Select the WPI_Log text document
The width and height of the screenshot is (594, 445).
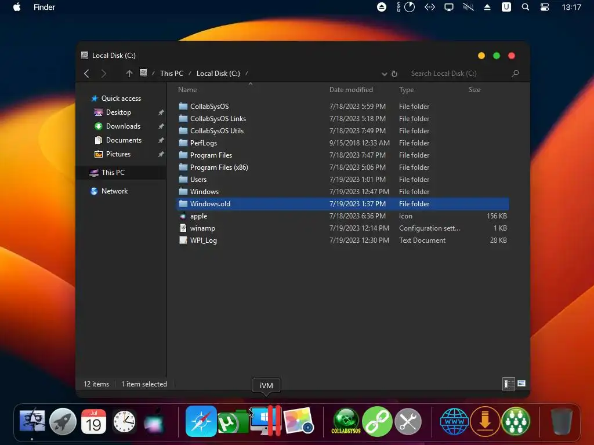click(x=343, y=240)
